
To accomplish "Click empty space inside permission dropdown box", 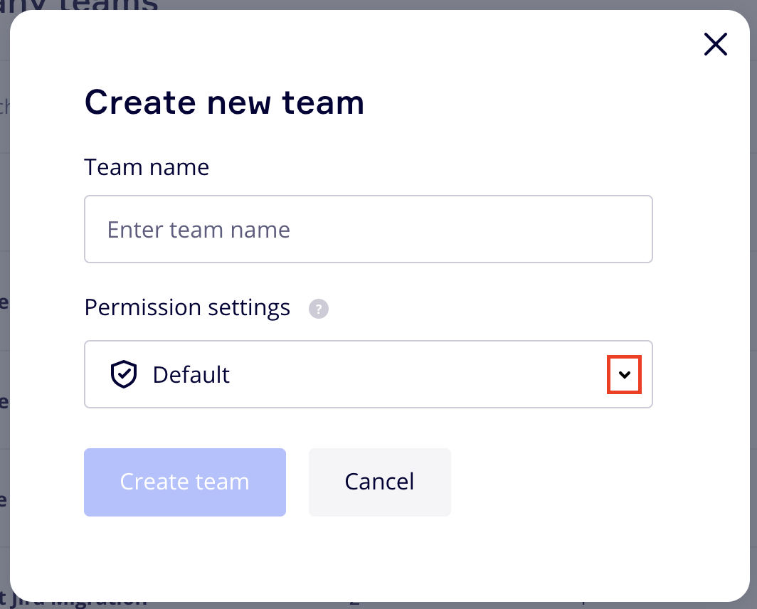I will click(427, 374).
